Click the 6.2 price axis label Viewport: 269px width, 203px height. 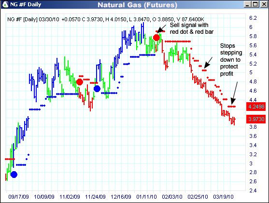[253, 18]
